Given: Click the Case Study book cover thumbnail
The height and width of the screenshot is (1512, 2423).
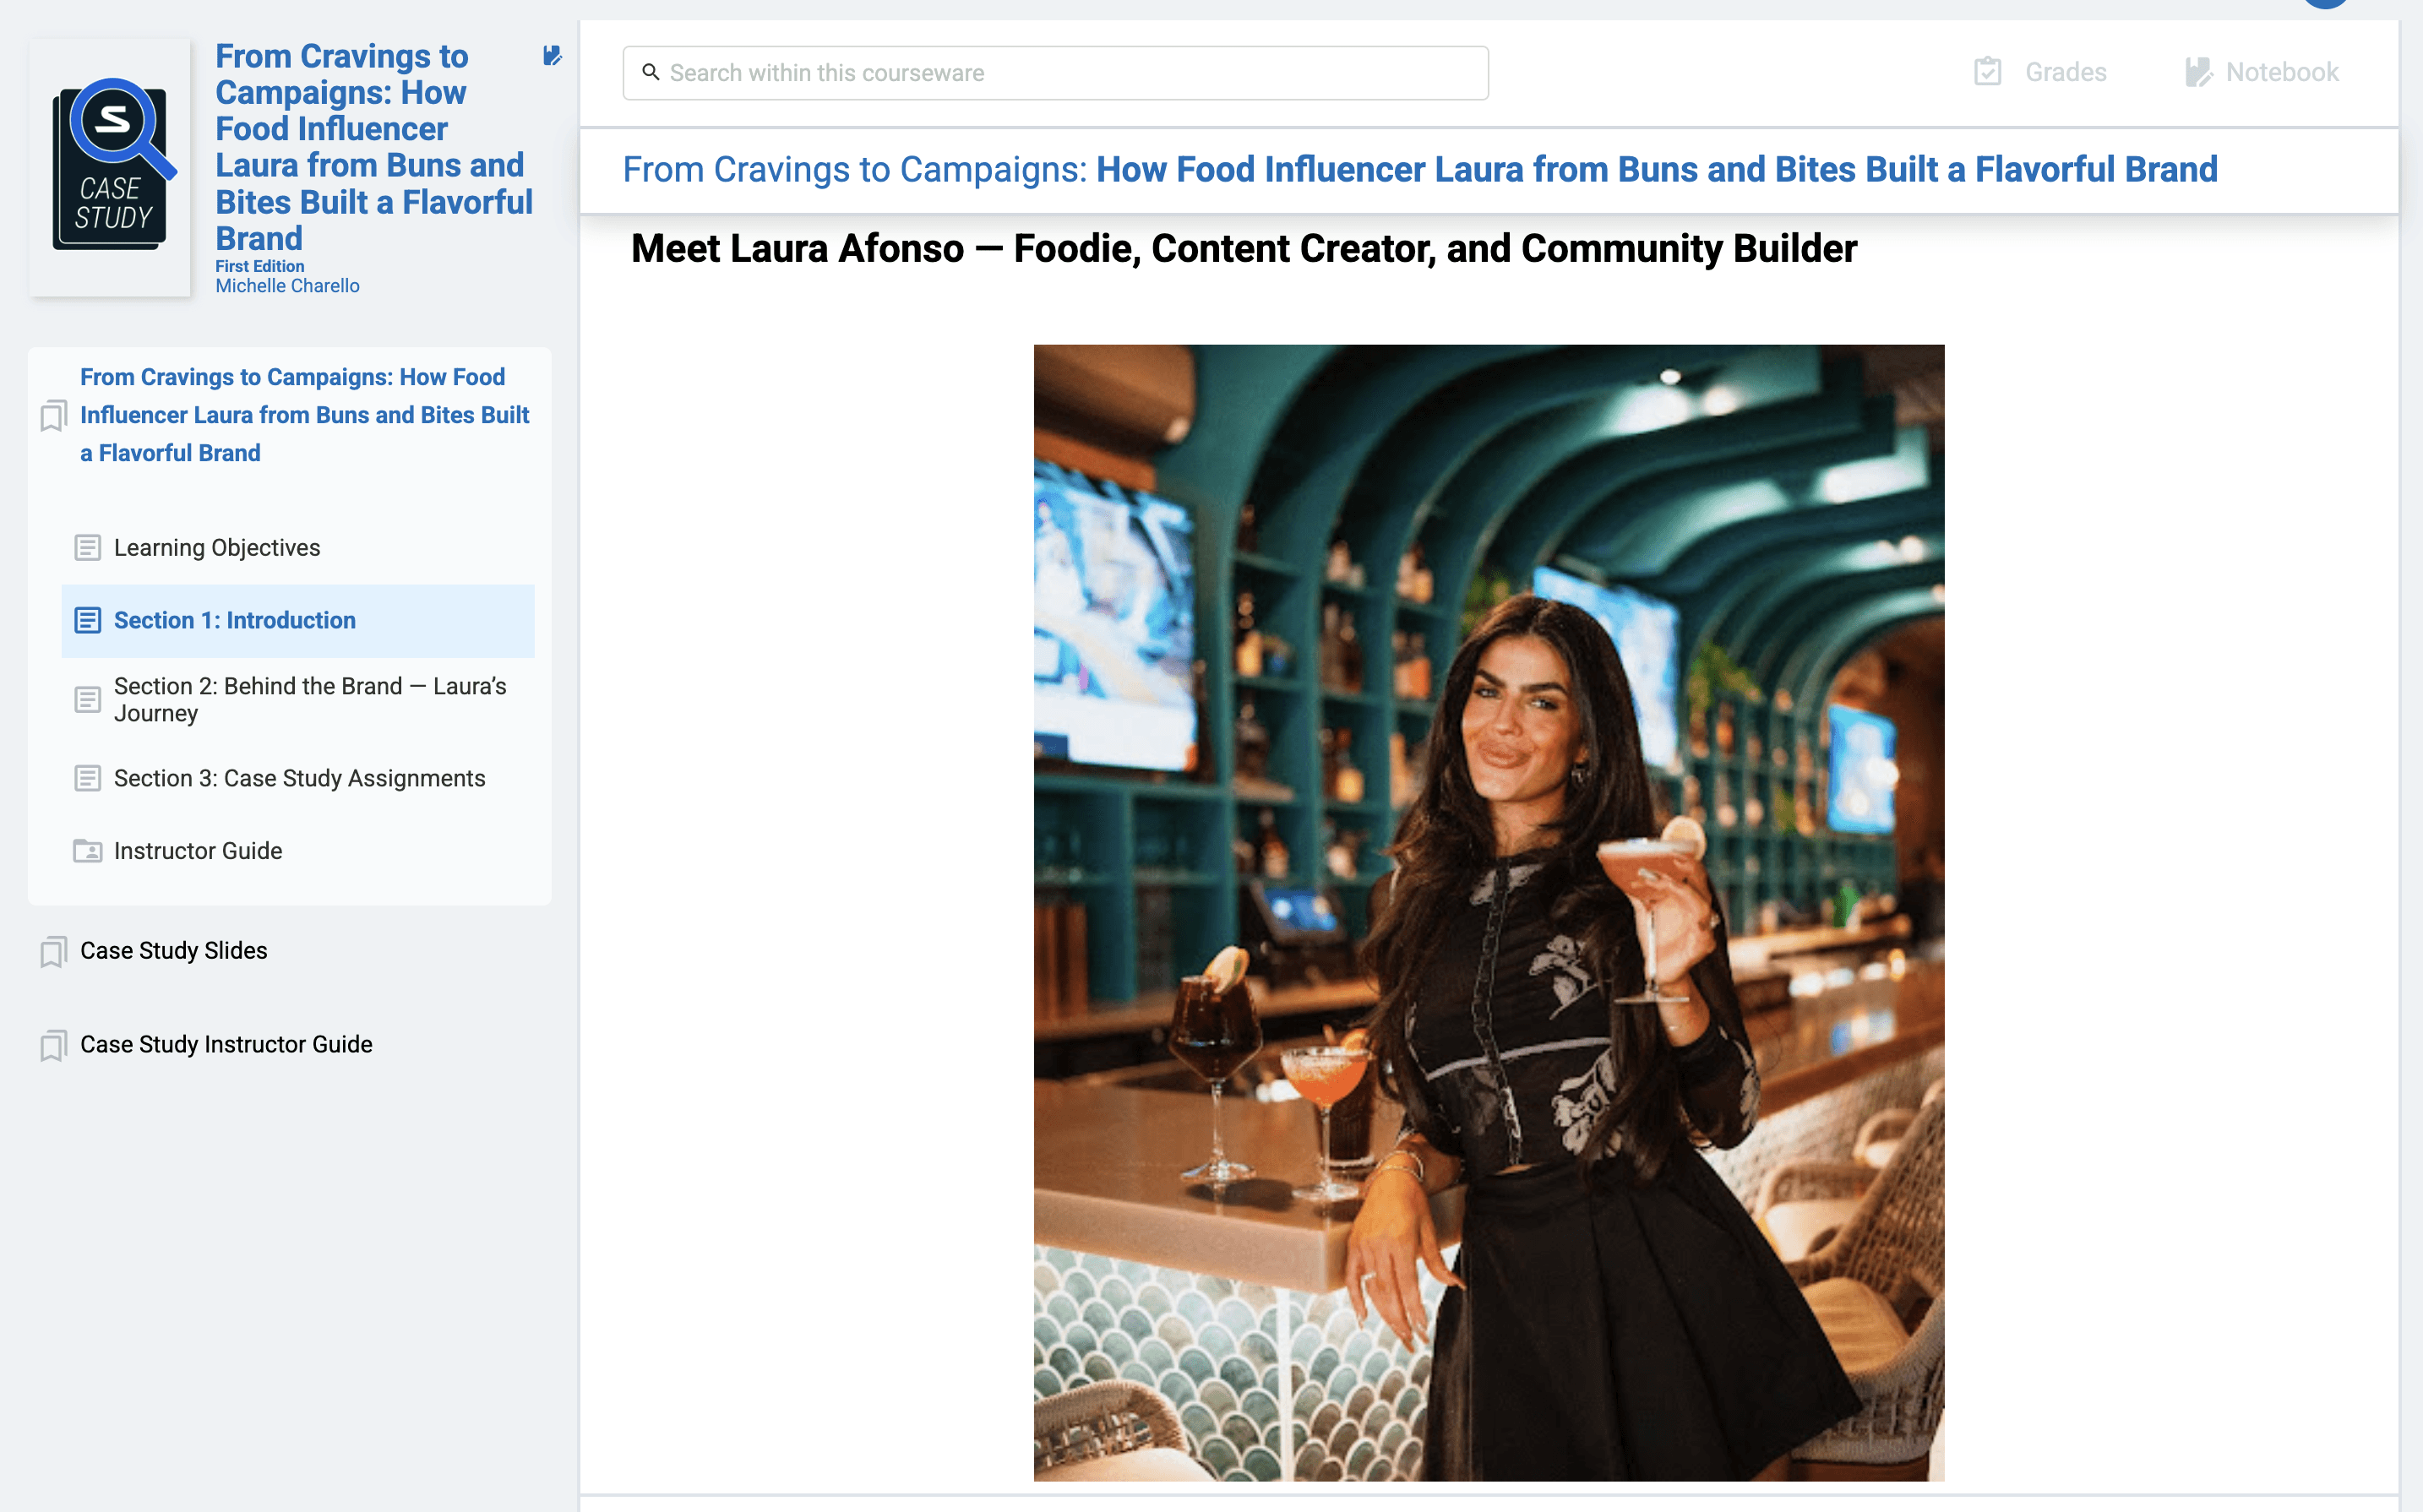Looking at the screenshot, I should click(x=110, y=166).
